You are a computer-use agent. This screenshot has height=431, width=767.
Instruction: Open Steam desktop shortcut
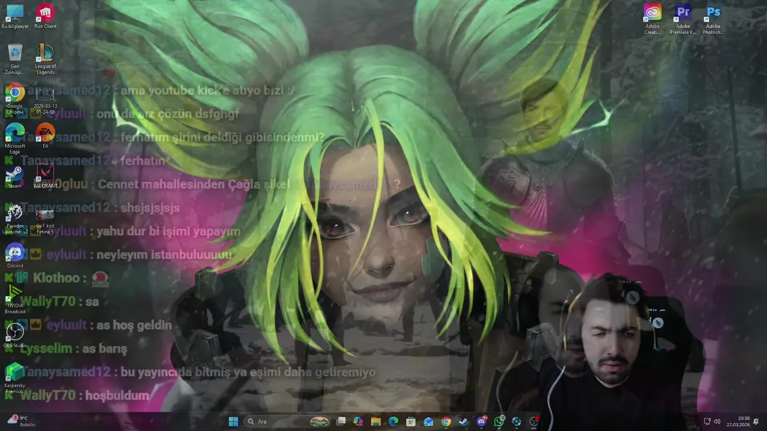(15, 177)
